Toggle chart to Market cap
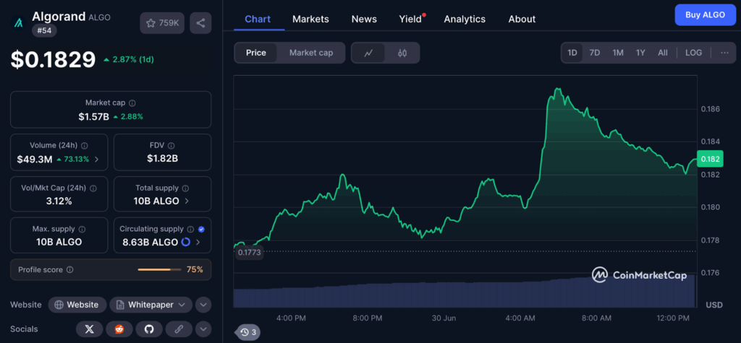 tap(311, 53)
